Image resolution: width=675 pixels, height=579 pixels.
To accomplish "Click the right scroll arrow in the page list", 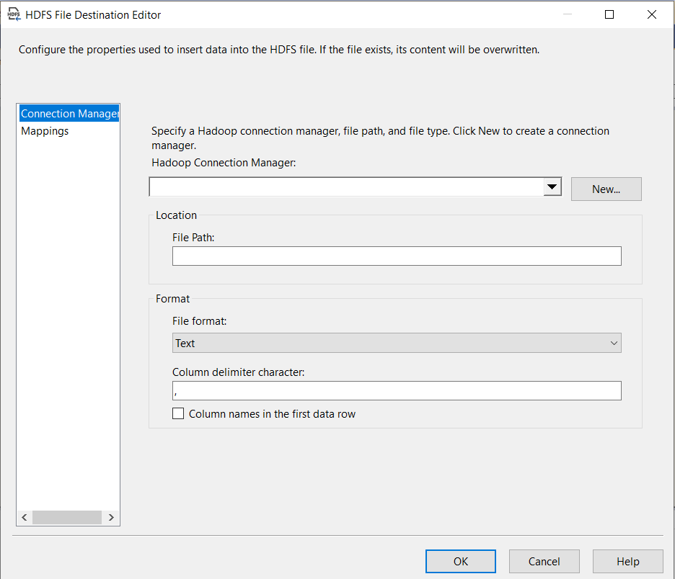I will pyautogui.click(x=111, y=517).
